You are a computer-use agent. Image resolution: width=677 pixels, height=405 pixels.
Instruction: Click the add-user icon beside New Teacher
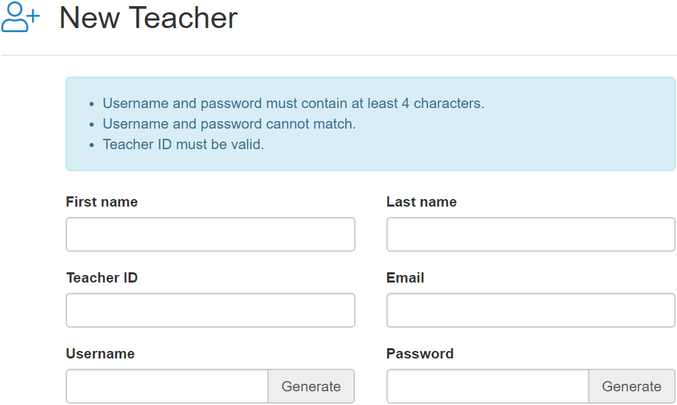point(21,17)
